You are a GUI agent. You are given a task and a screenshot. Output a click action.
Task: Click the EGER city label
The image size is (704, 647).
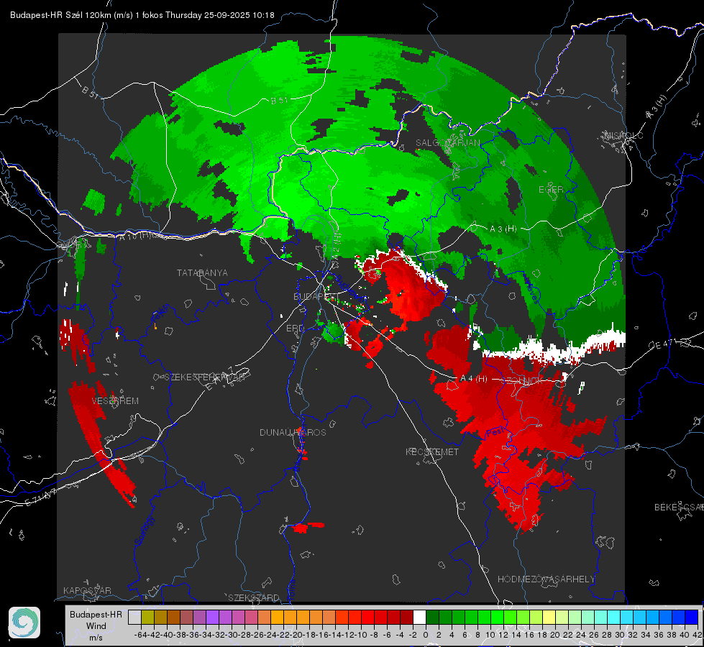pyautogui.click(x=551, y=190)
